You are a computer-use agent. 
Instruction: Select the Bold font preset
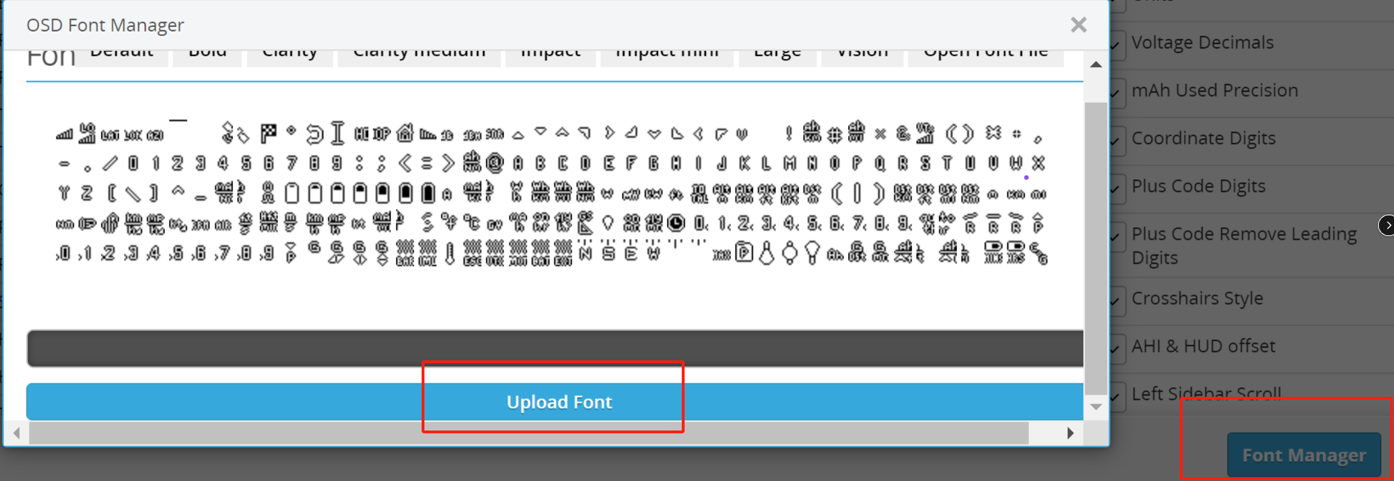click(x=207, y=58)
